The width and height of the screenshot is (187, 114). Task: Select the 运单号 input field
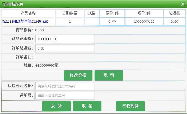[x=65, y=96]
